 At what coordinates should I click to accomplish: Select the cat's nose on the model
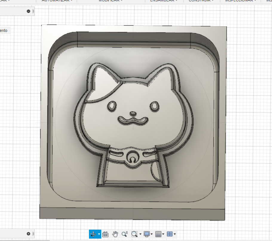coord(133,114)
